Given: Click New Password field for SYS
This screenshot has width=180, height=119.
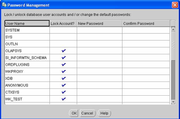Looking at the screenshot, I should click(x=100, y=37).
